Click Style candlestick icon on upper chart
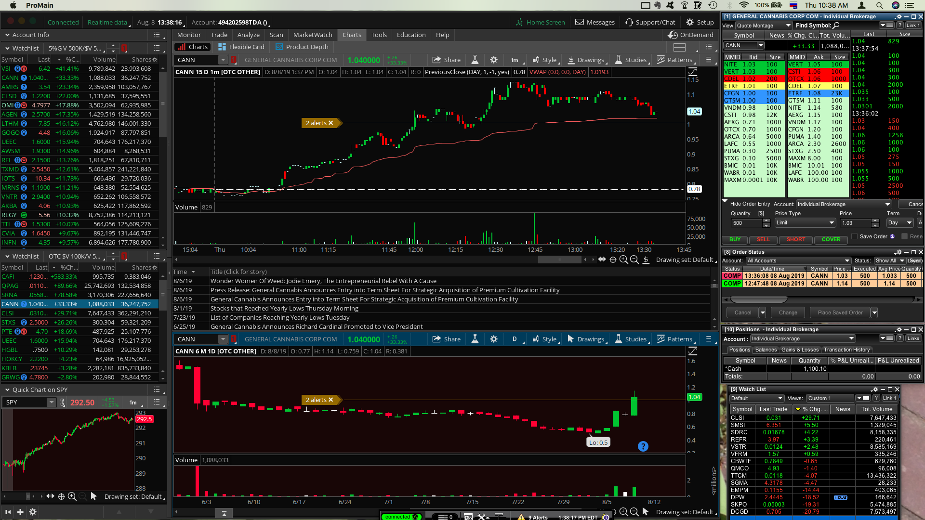Viewport: 925px width, 520px height. click(x=536, y=60)
